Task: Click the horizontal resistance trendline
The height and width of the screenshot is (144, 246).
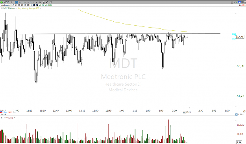Action: coord(120,34)
